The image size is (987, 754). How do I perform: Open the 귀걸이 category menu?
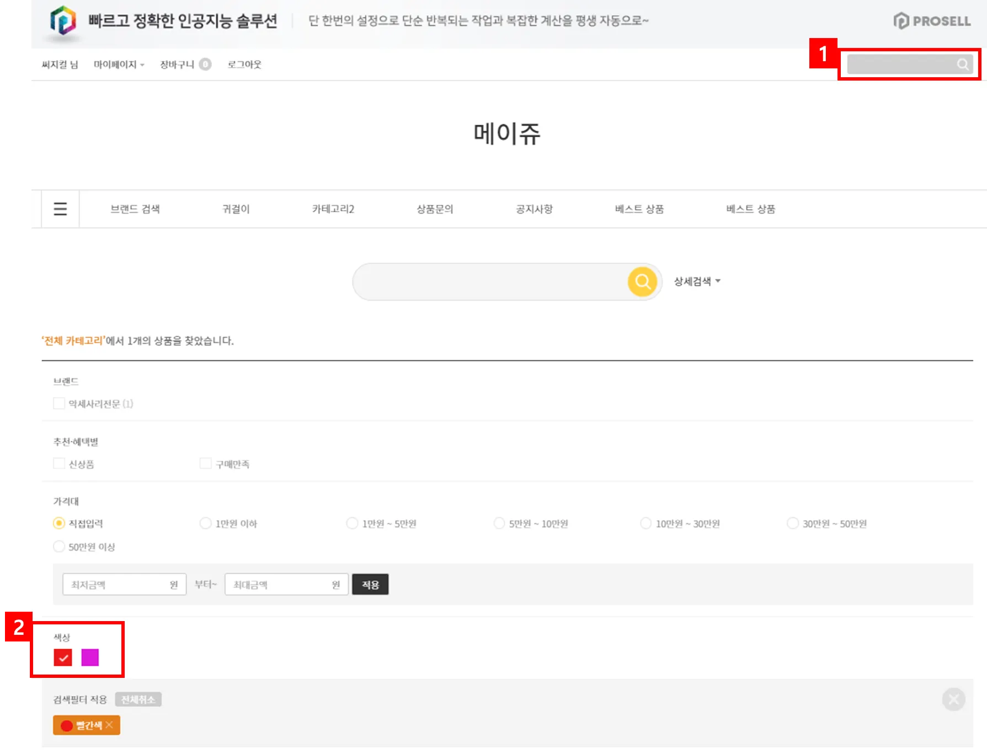[236, 209]
